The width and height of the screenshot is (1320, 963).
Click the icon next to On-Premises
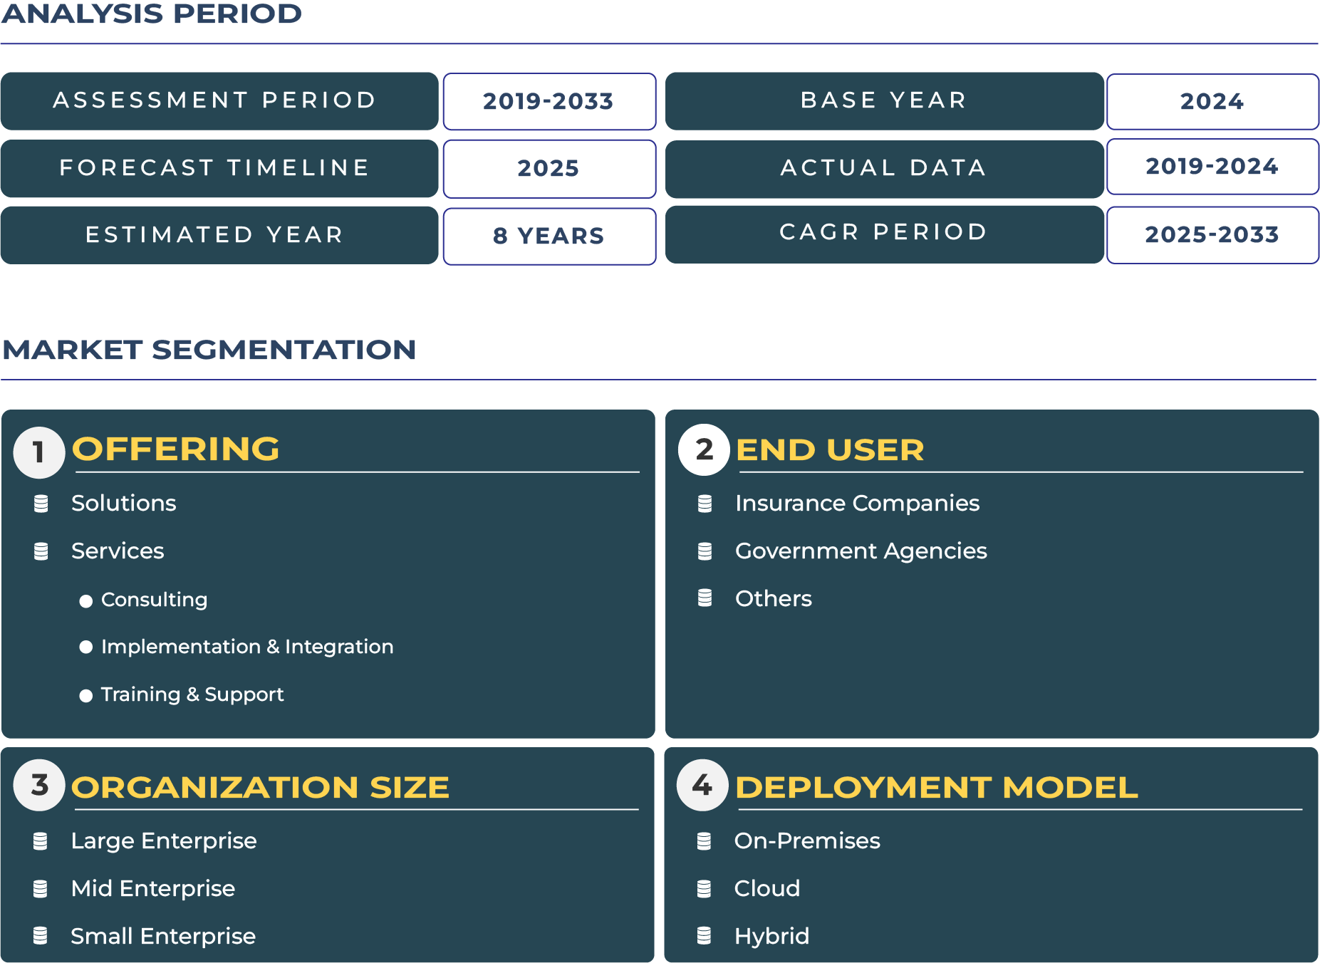(704, 841)
